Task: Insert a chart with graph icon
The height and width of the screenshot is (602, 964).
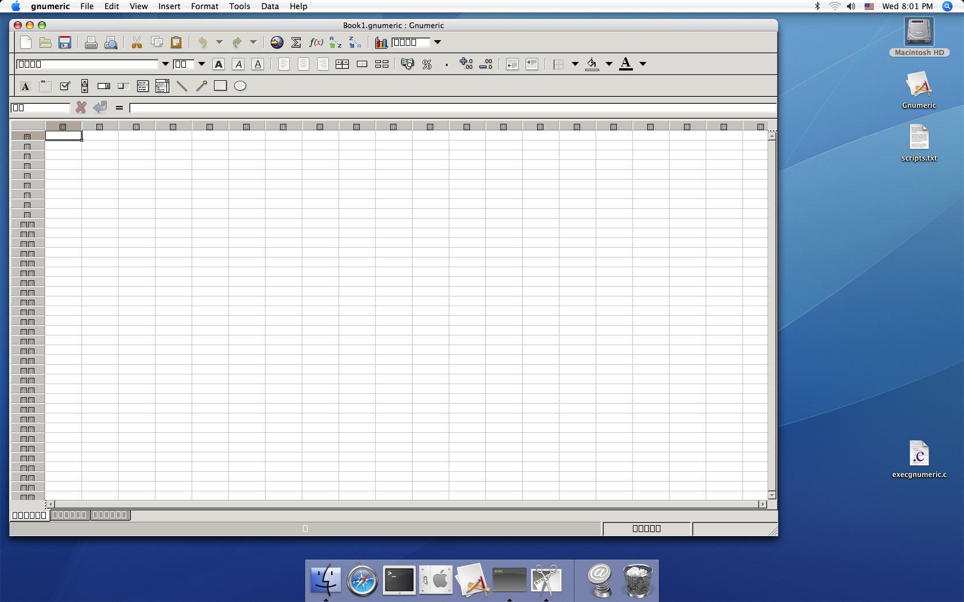Action: [381, 42]
